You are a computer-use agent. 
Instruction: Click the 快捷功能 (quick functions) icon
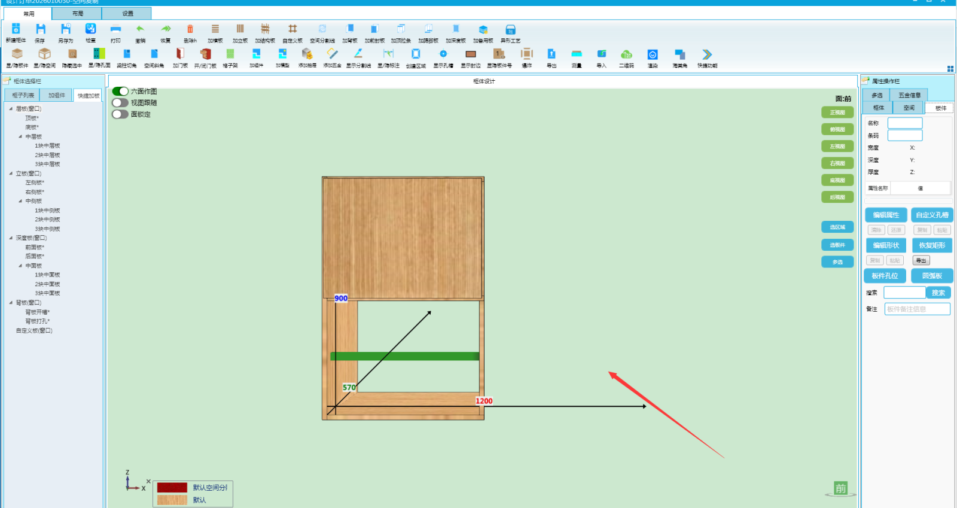click(x=707, y=54)
